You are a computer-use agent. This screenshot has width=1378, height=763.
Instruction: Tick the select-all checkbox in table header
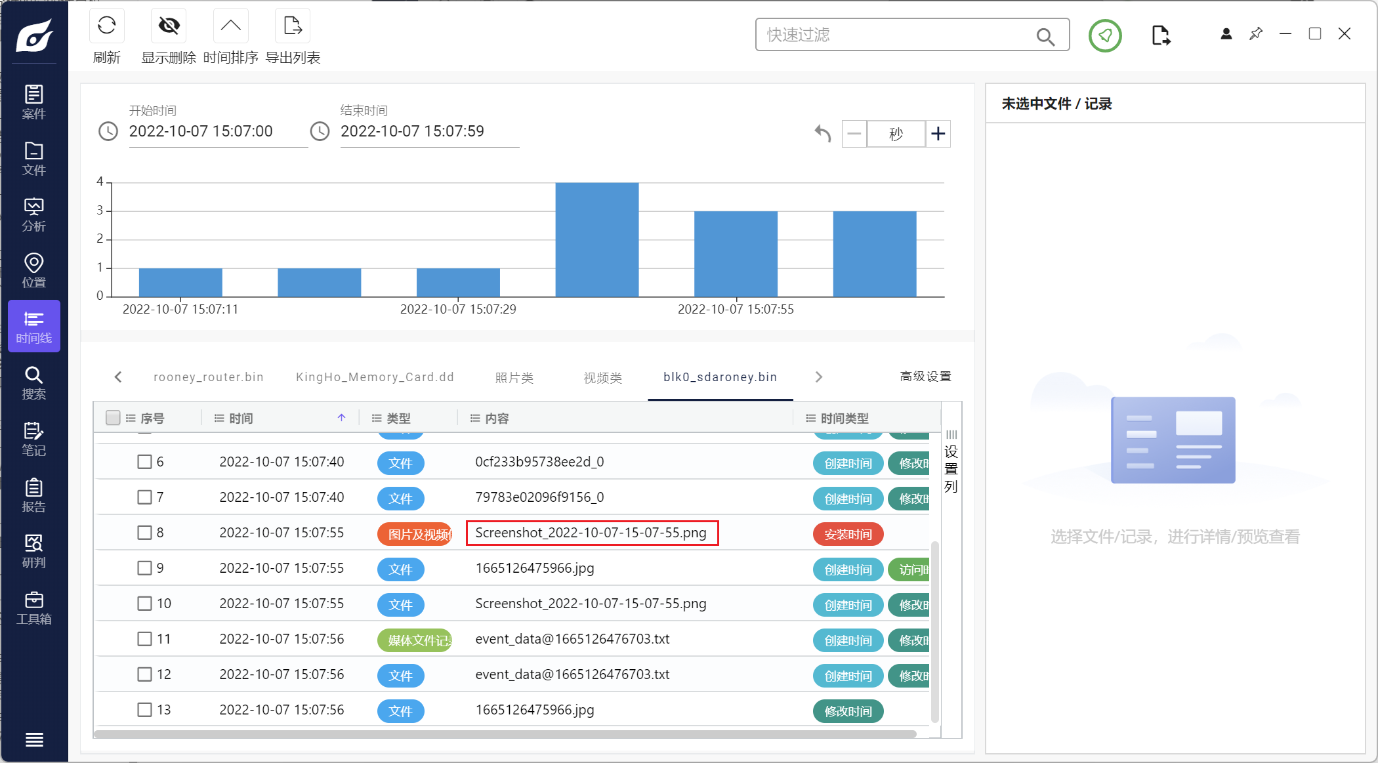tap(113, 418)
